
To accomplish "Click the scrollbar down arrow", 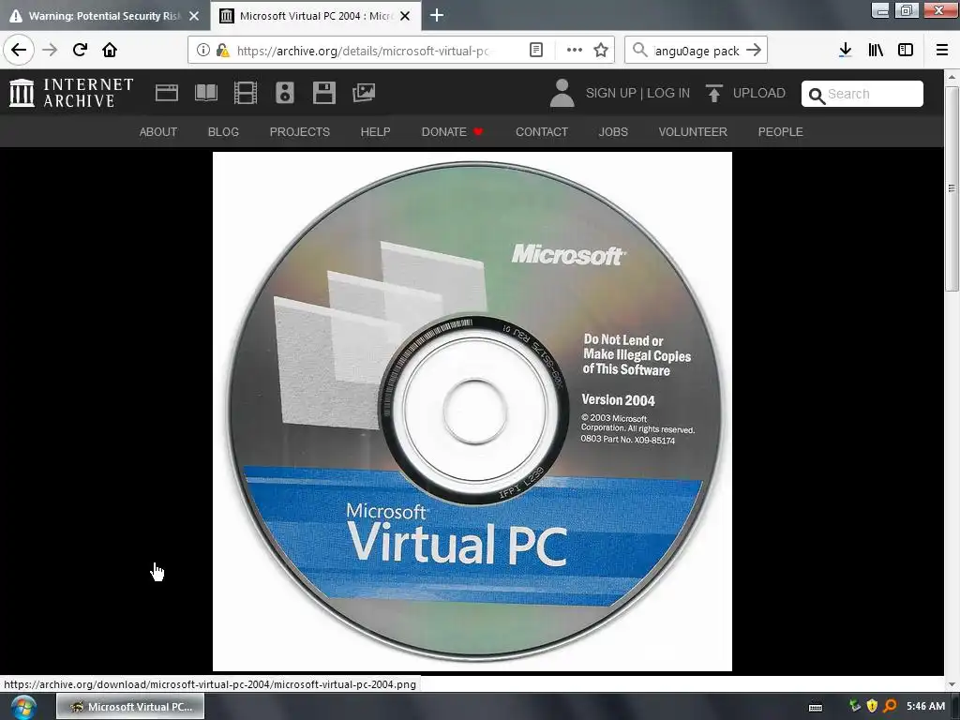I will pos(952,684).
